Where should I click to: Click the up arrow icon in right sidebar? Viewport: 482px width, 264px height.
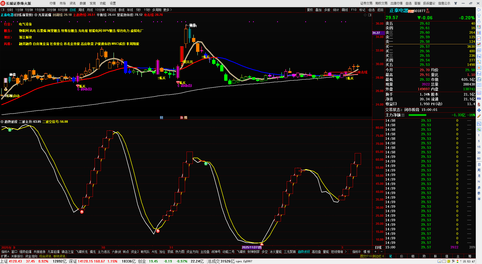[479, 16]
